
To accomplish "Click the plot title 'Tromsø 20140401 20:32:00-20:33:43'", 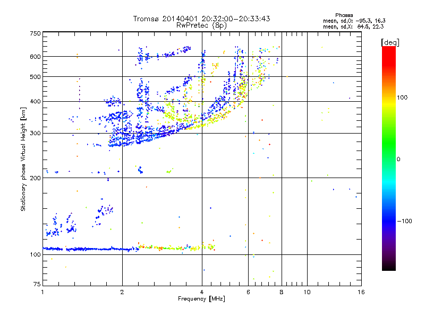I will click(x=201, y=19).
